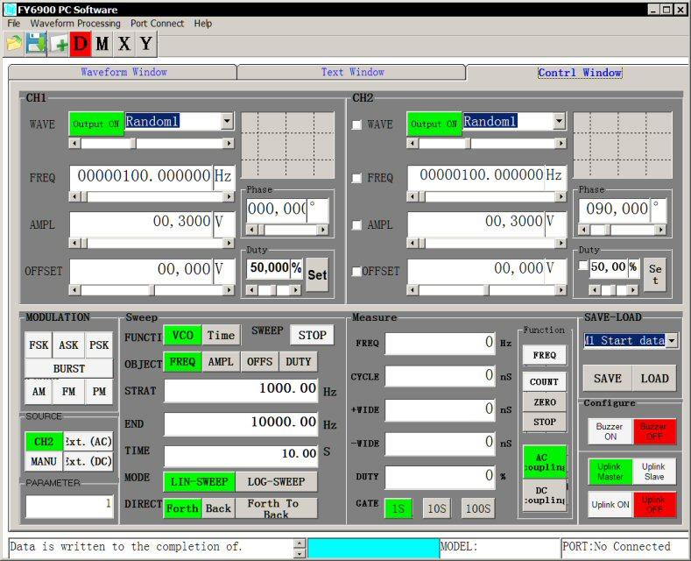
Task: Click right arrow of CH1 FREQ scrollbar
Action: click(x=229, y=196)
